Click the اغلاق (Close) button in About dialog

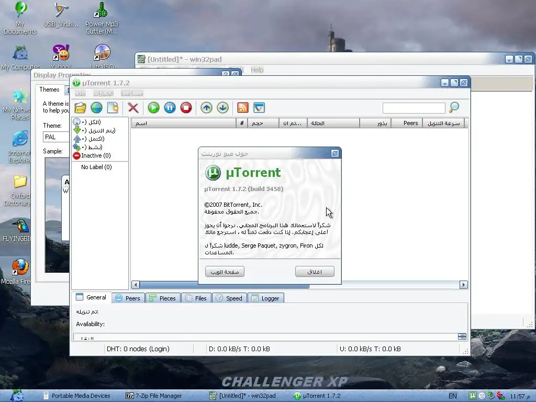(315, 272)
